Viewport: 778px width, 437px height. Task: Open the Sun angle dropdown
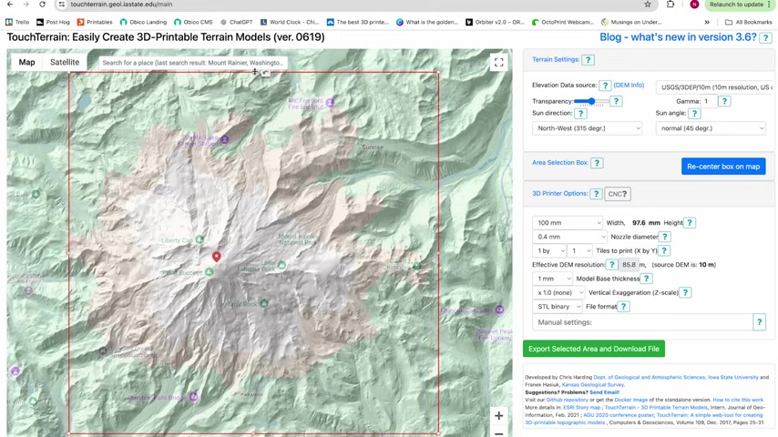pyautogui.click(x=711, y=128)
